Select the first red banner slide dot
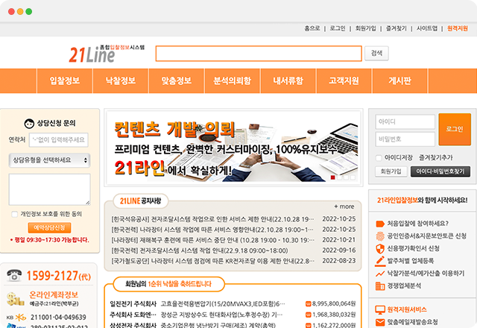This screenshot has width=477, height=328. tap(333, 177)
